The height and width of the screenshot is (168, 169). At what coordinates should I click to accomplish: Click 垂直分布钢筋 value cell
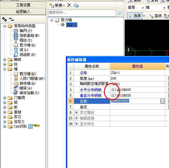[138, 95]
